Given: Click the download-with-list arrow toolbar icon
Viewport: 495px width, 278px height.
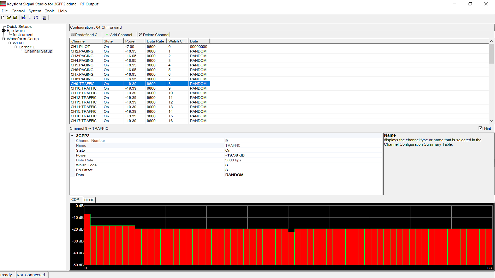Looking at the screenshot, I should click(36, 18).
